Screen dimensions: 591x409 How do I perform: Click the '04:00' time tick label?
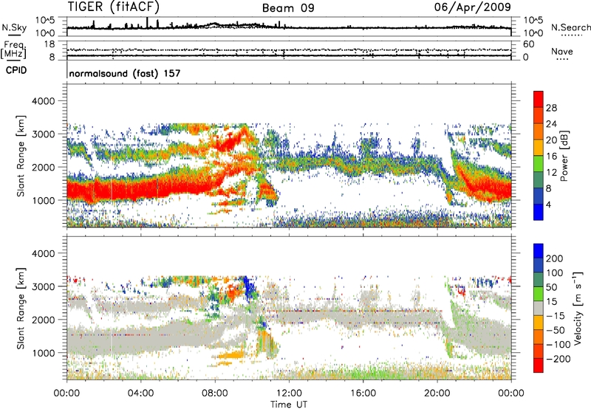tap(141, 393)
